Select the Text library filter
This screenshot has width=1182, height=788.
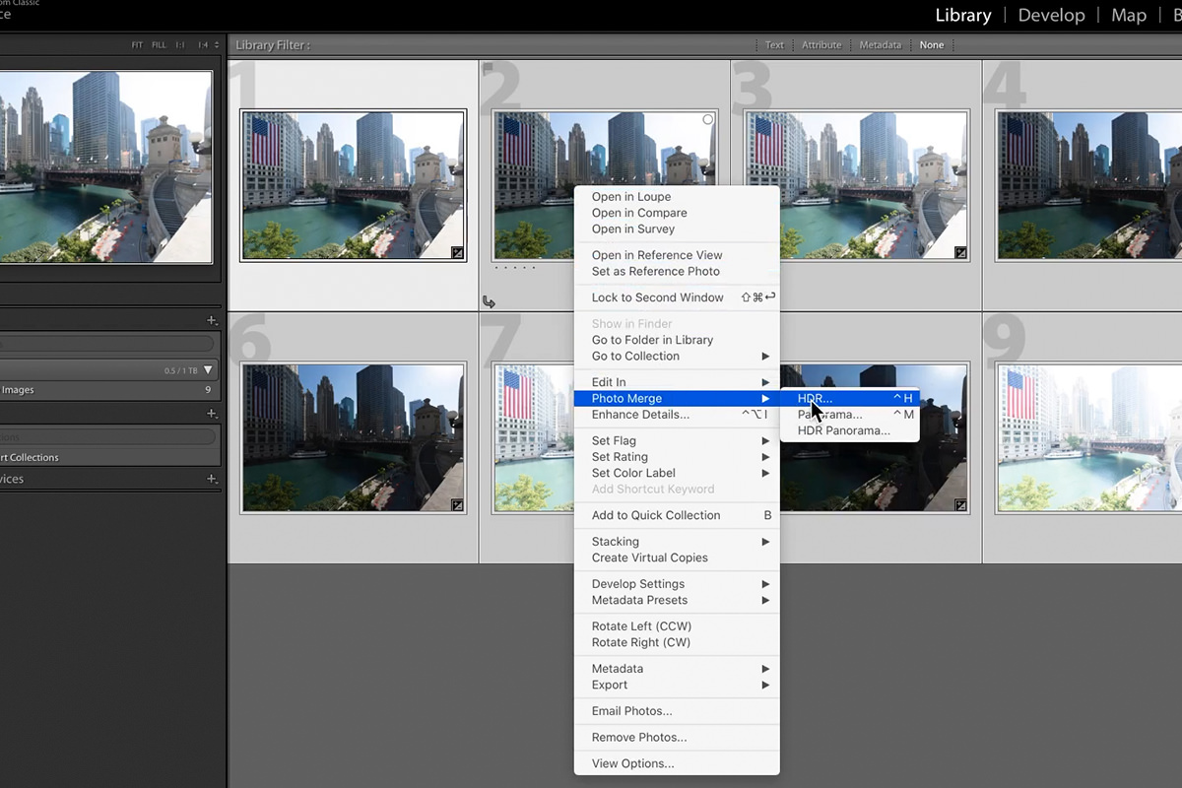click(x=774, y=45)
